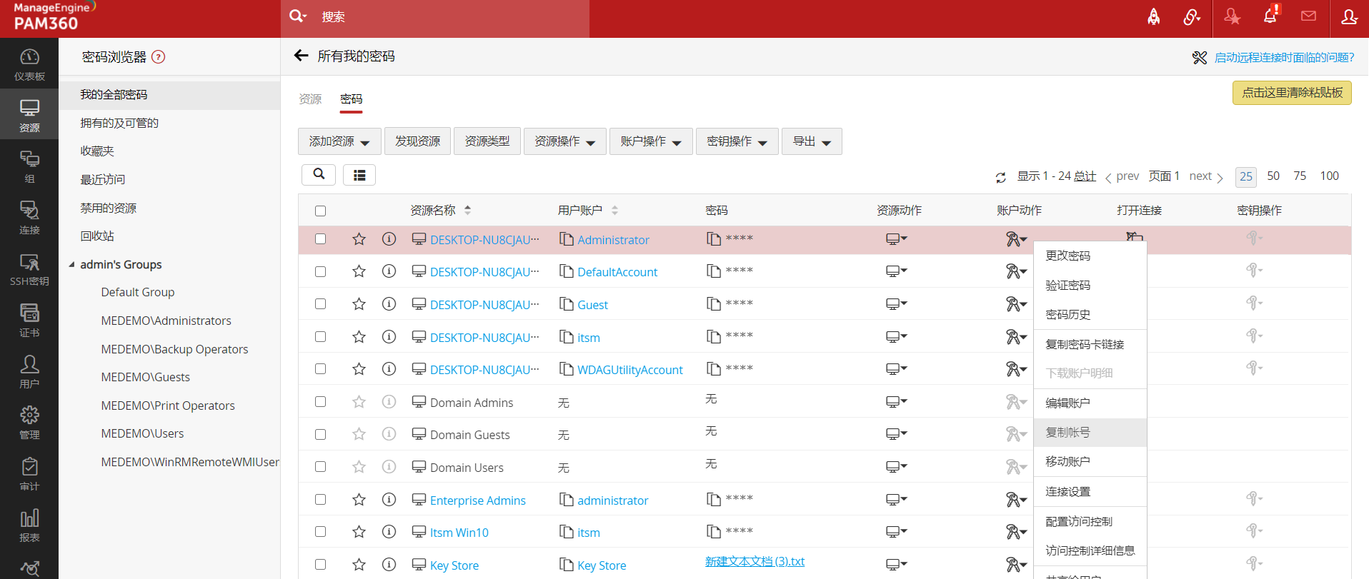Click the column chooser list icon button
Screen dimensions: 1369x579
point(359,175)
